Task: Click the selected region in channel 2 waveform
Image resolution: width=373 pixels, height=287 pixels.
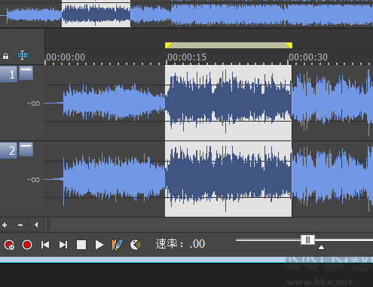Action: (x=228, y=179)
